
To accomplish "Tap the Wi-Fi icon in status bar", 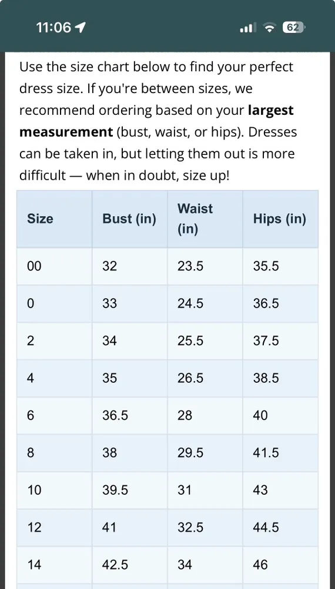I will tap(269, 28).
